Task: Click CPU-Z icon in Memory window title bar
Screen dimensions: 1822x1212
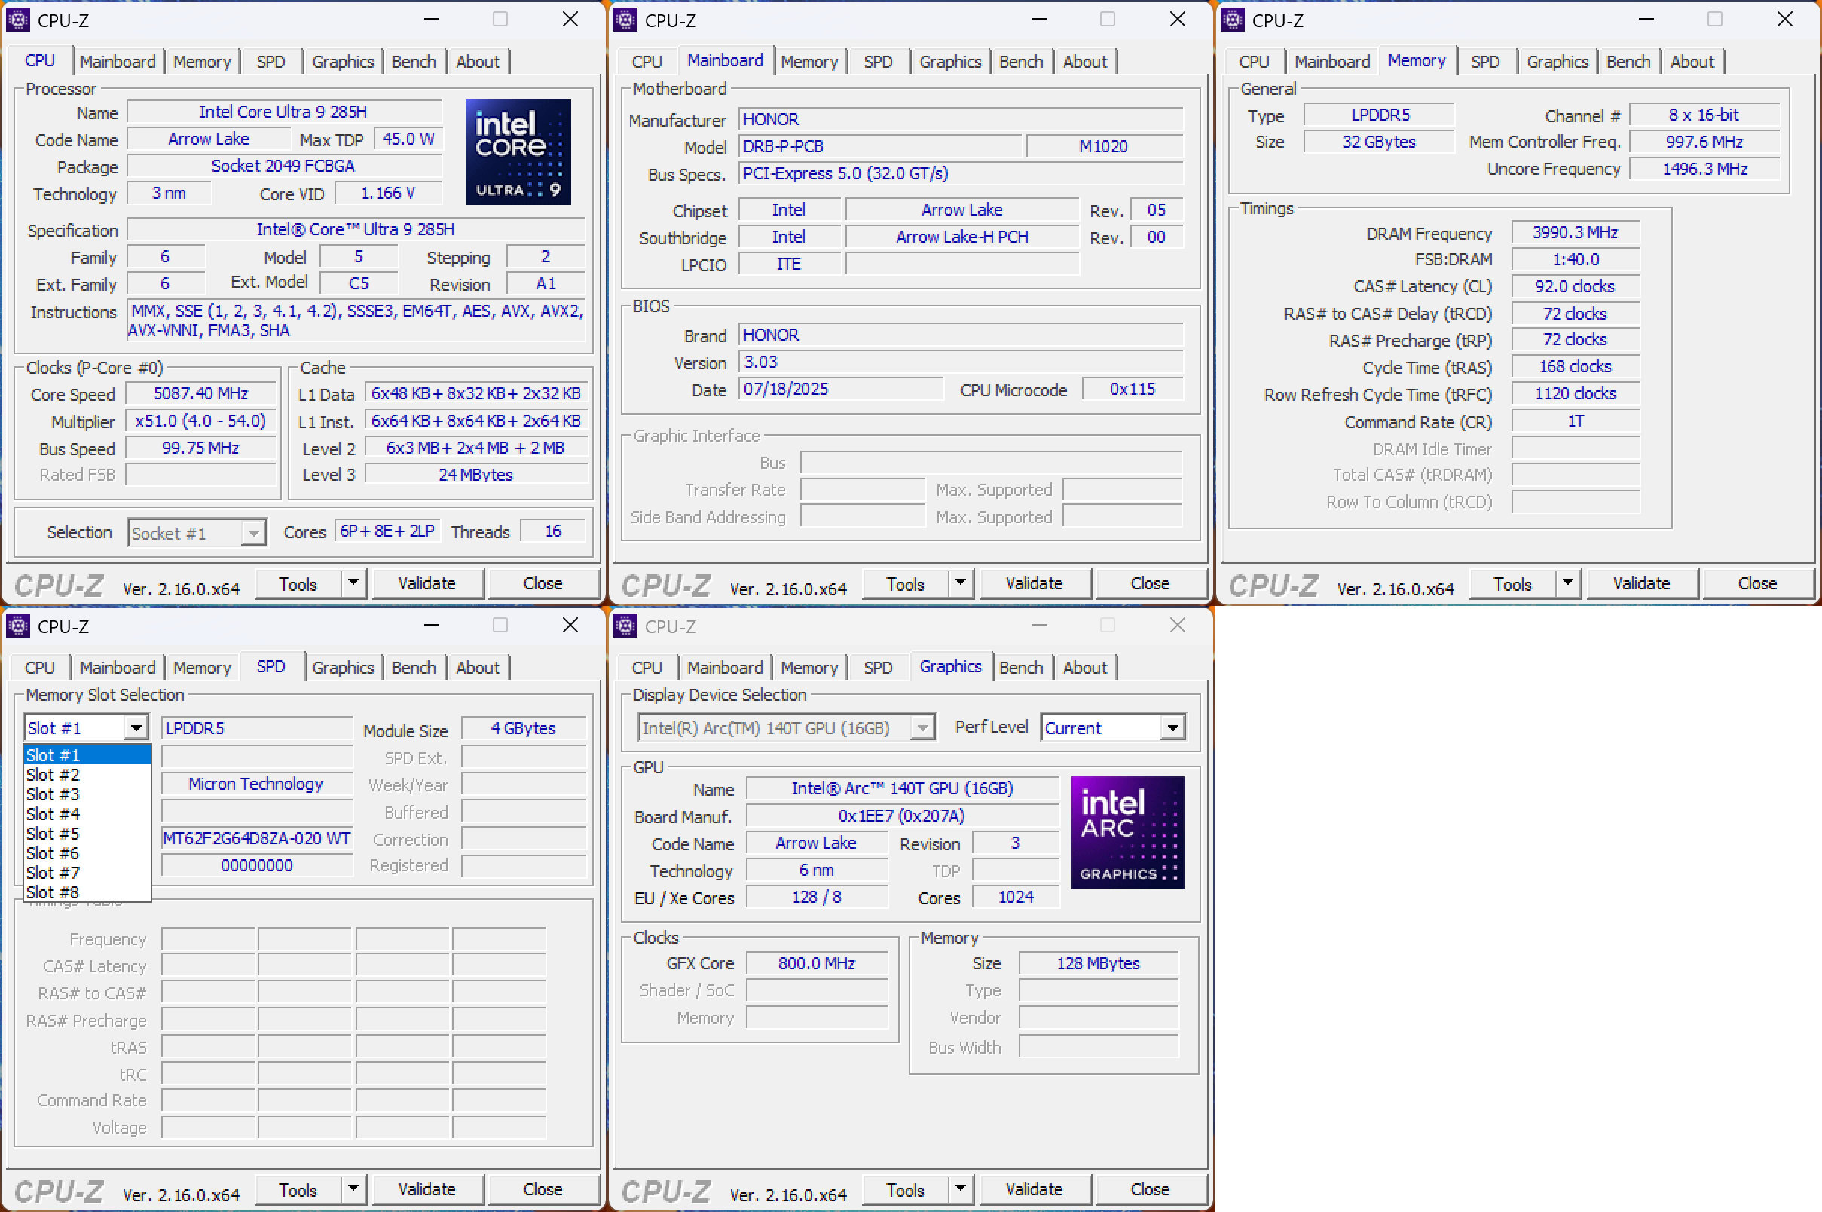Action: [x=1233, y=20]
